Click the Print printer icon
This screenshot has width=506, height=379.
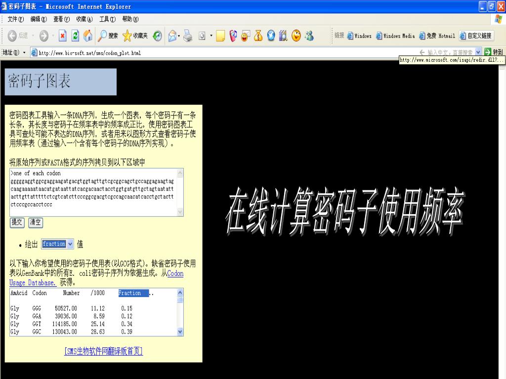pos(188,36)
